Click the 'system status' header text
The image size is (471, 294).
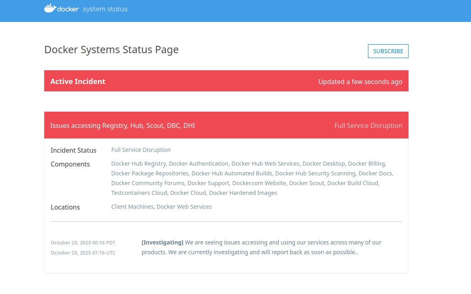[105, 9]
